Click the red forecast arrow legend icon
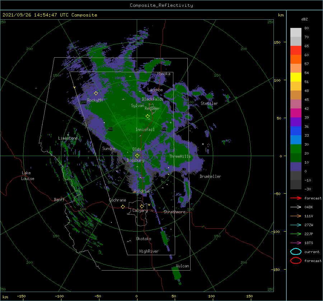The image size is (323, 301). point(296,198)
